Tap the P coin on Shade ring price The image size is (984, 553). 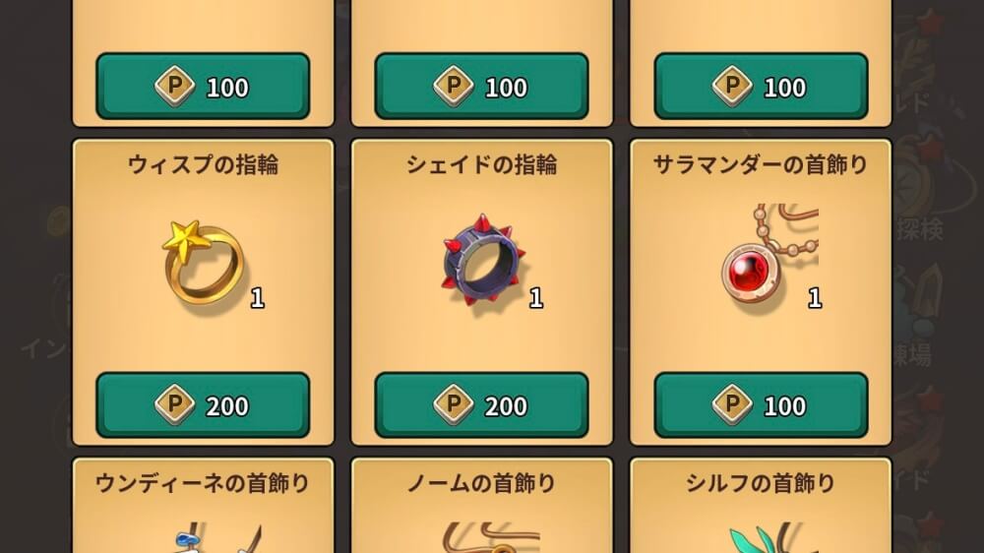point(453,404)
